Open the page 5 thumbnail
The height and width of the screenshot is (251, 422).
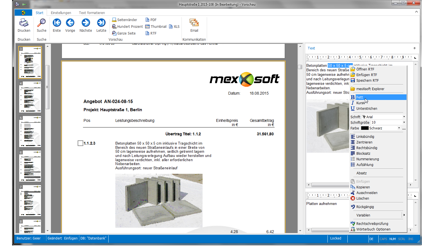pyautogui.click(x=30, y=131)
